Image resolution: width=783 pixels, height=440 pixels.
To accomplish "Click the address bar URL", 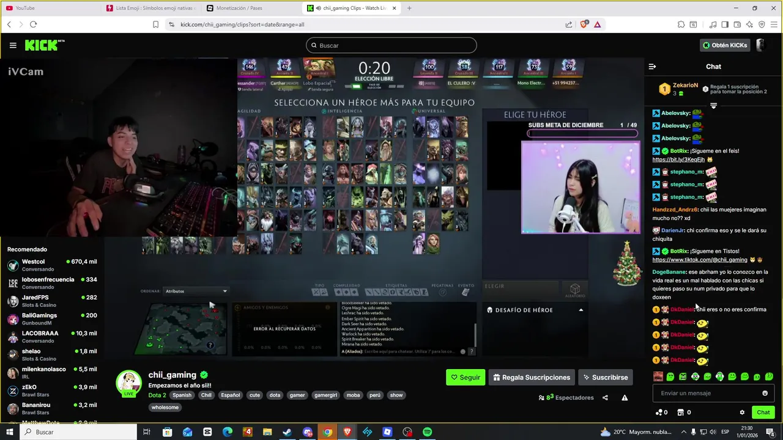I will (x=242, y=24).
